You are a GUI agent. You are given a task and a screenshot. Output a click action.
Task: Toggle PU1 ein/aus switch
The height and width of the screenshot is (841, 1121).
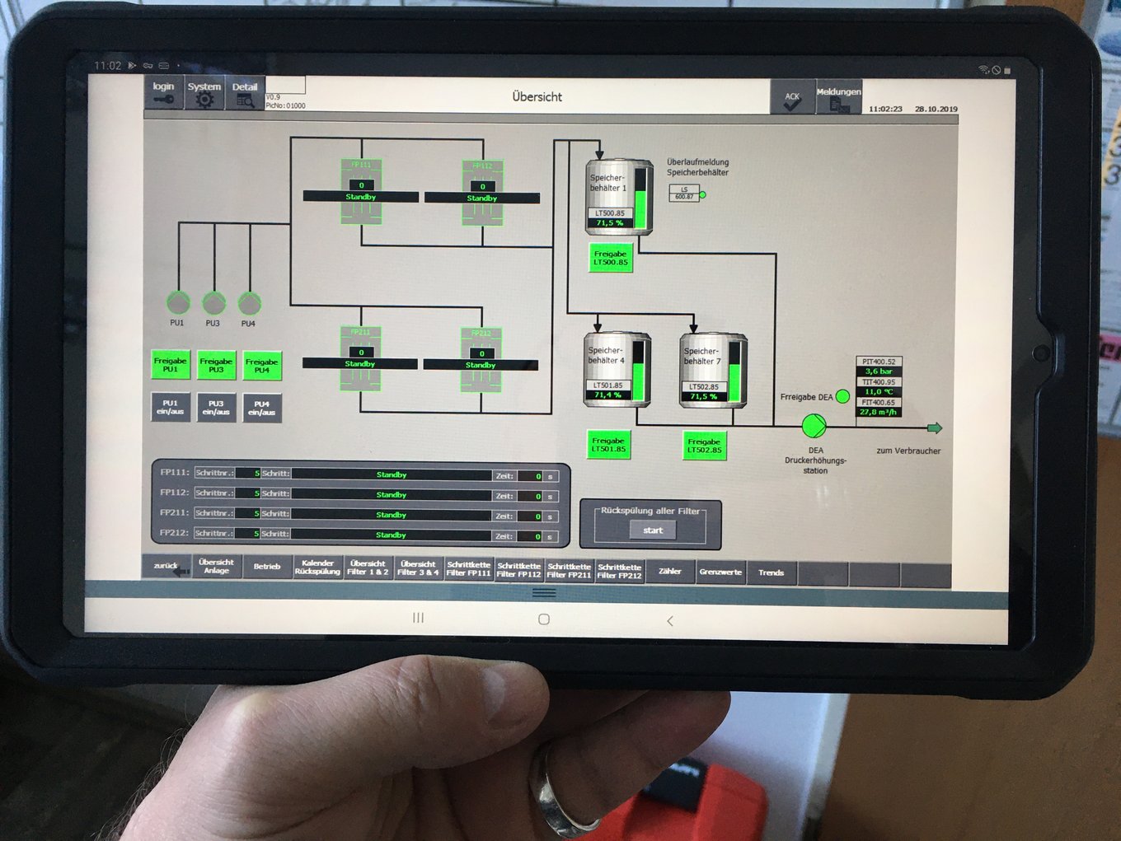[171, 408]
